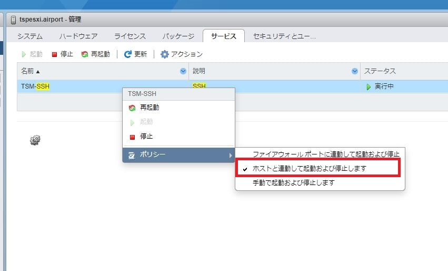The width and height of the screenshot is (448, 271).
Task: Click the 説明 column header label
Action: (199, 71)
